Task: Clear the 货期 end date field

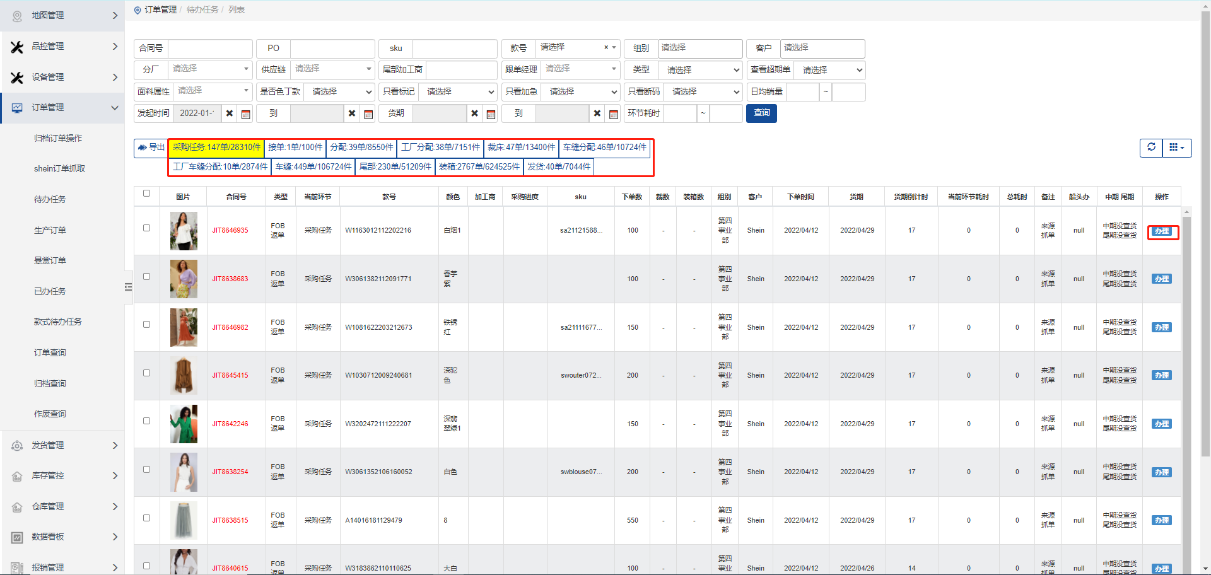Action: point(597,113)
